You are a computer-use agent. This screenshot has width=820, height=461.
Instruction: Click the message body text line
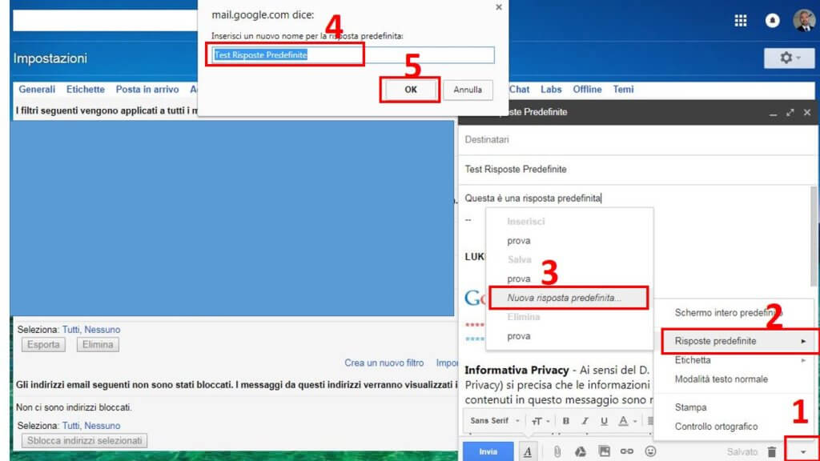coord(533,198)
